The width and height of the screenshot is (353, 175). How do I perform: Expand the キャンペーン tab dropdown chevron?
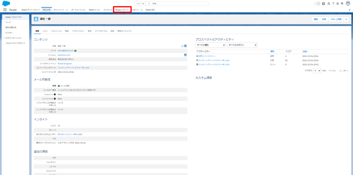click(x=67, y=10)
